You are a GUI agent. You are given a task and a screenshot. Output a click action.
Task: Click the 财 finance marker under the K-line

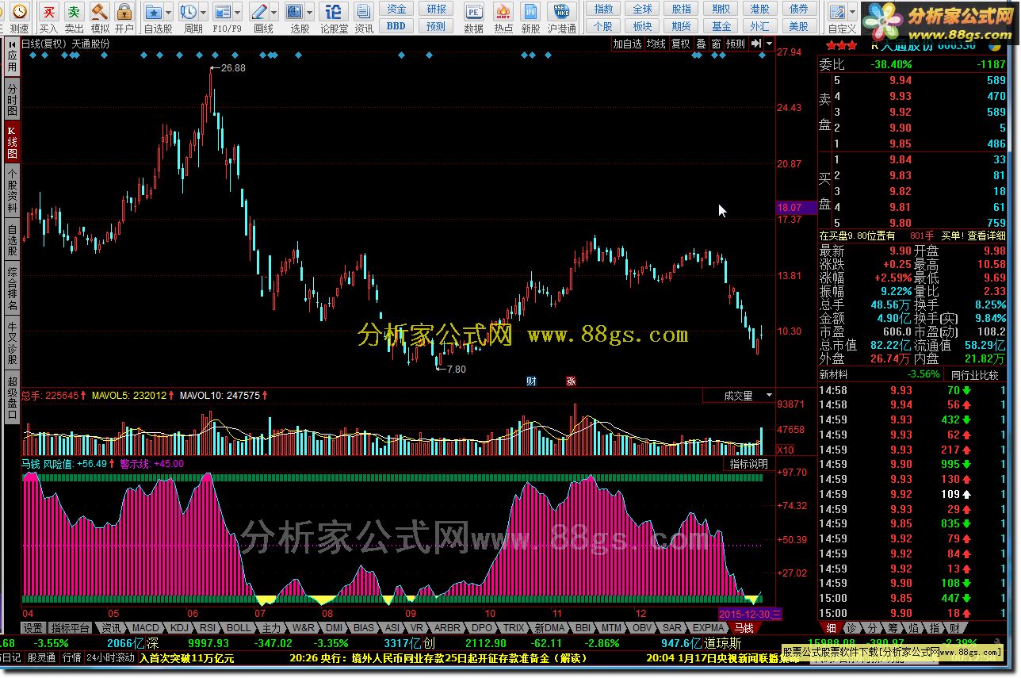(x=530, y=381)
